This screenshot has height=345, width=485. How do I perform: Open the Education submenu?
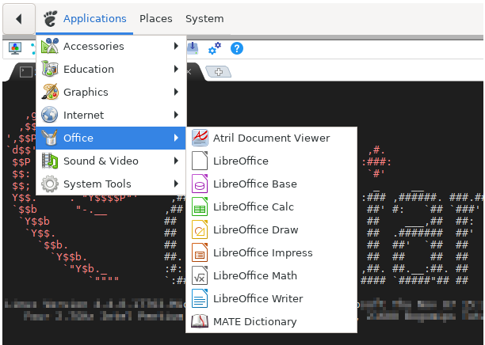[x=111, y=69]
